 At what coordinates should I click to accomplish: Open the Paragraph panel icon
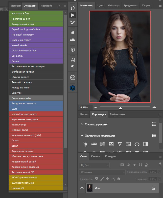point(73,67)
